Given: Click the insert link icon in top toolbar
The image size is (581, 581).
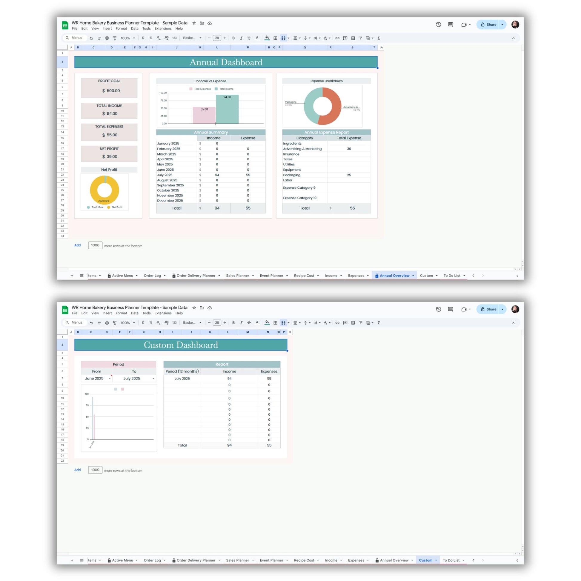Looking at the screenshot, I should click(x=337, y=38).
